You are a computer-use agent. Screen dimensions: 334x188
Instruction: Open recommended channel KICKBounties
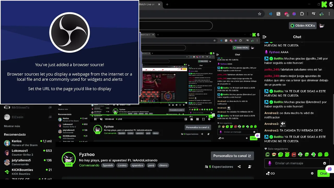[x=28, y=172]
